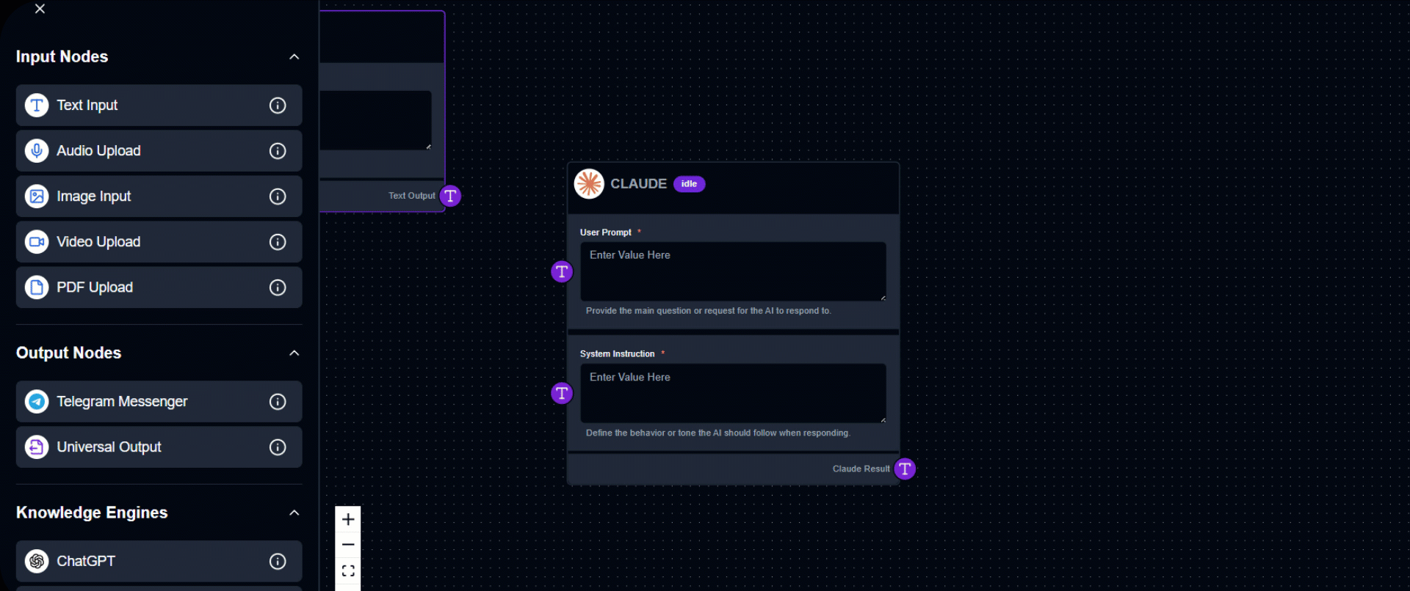The width and height of the screenshot is (1410, 591).
Task: Click the Text Output connector handle
Action: coord(450,196)
